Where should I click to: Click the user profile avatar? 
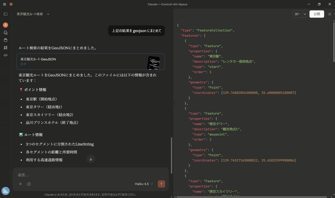click(5, 191)
